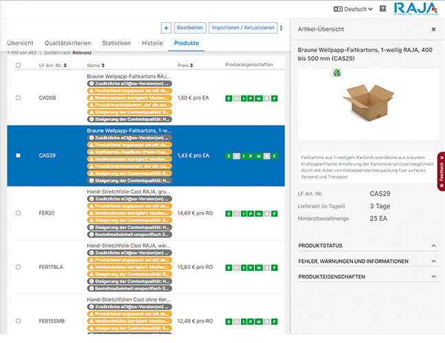Switch to the Qualitätskriterien tab
Viewport: 445px width, 343px height.
coord(67,43)
